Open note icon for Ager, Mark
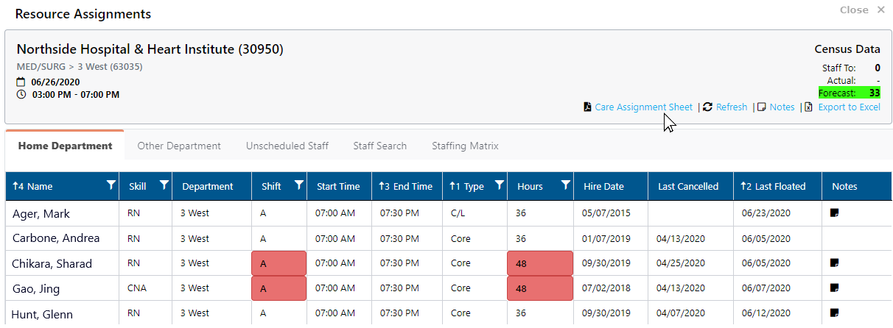 (835, 213)
